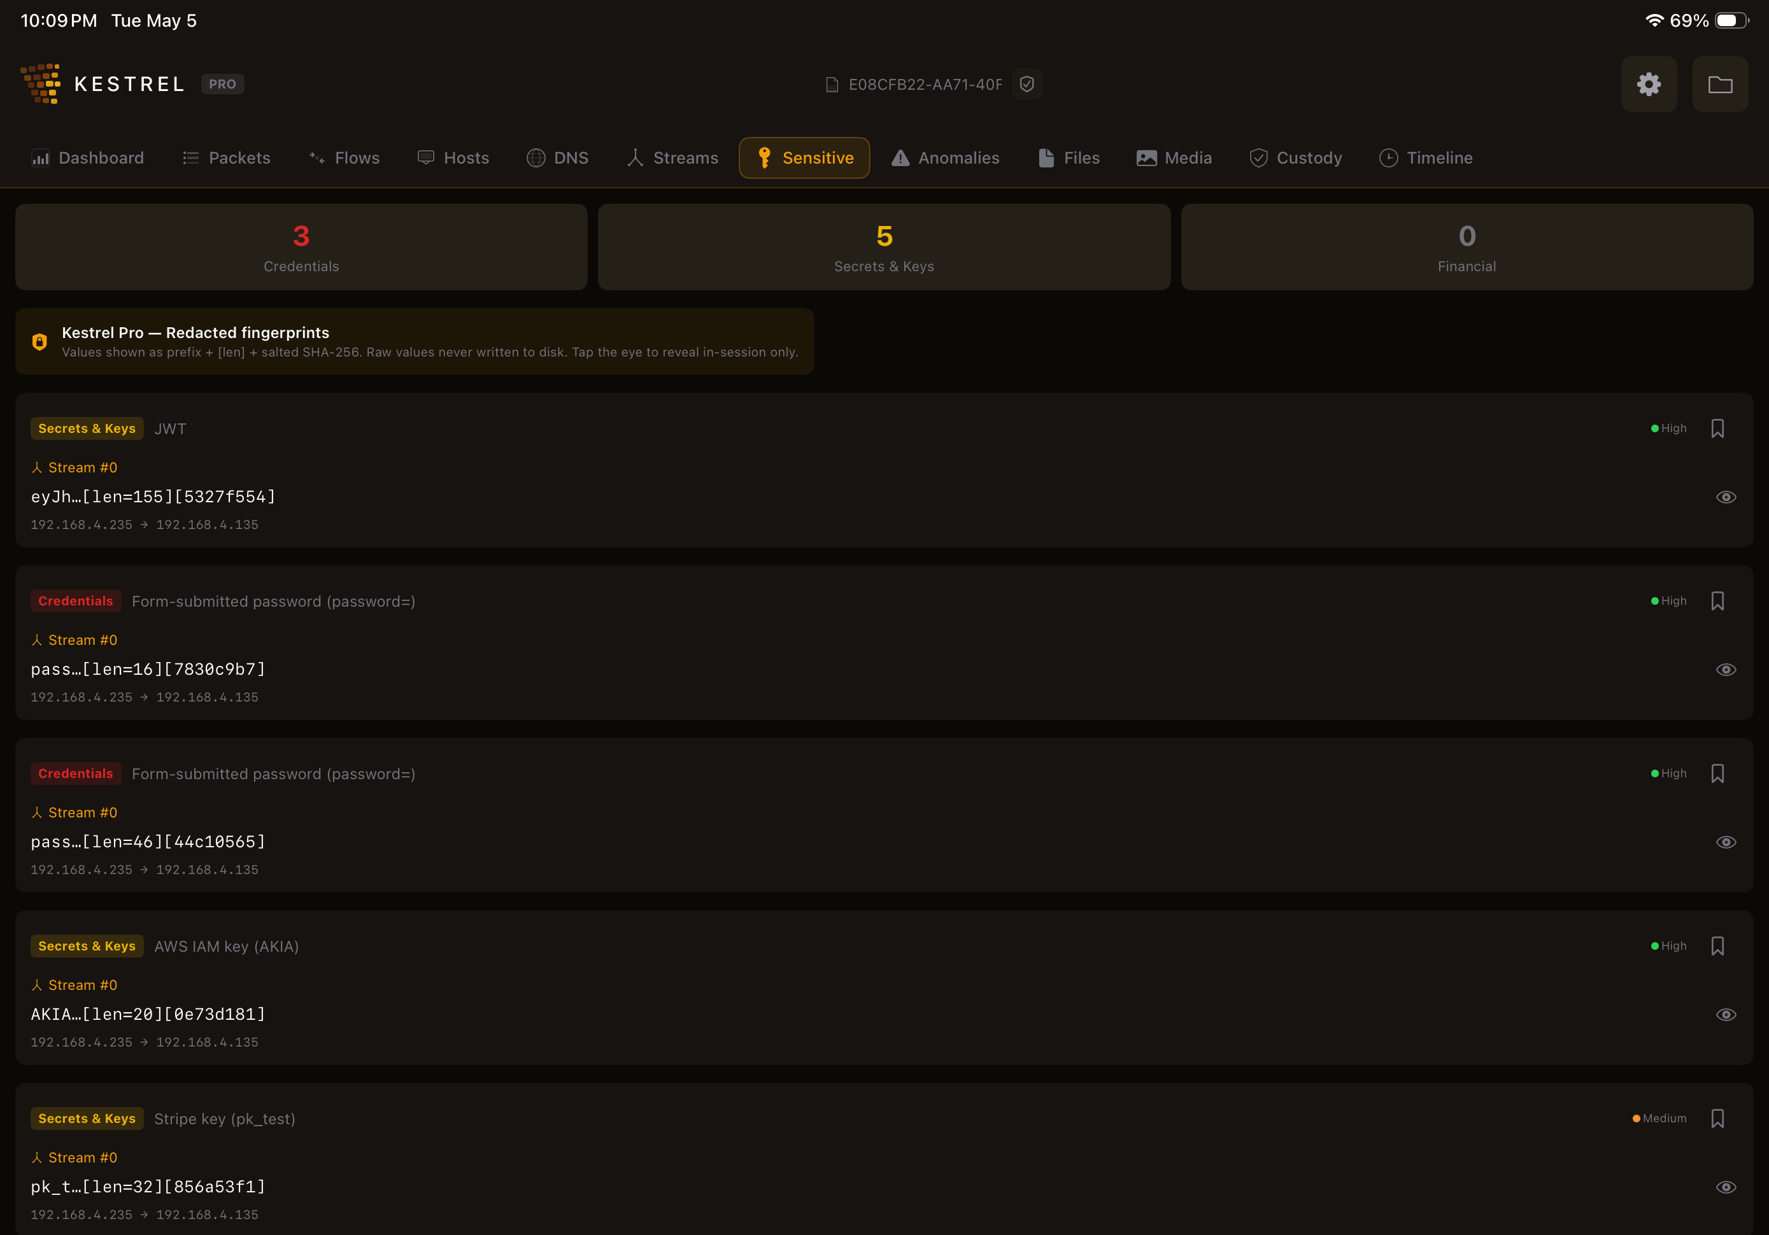Click Secrets & Keys tag on Stripe key card

(87, 1119)
